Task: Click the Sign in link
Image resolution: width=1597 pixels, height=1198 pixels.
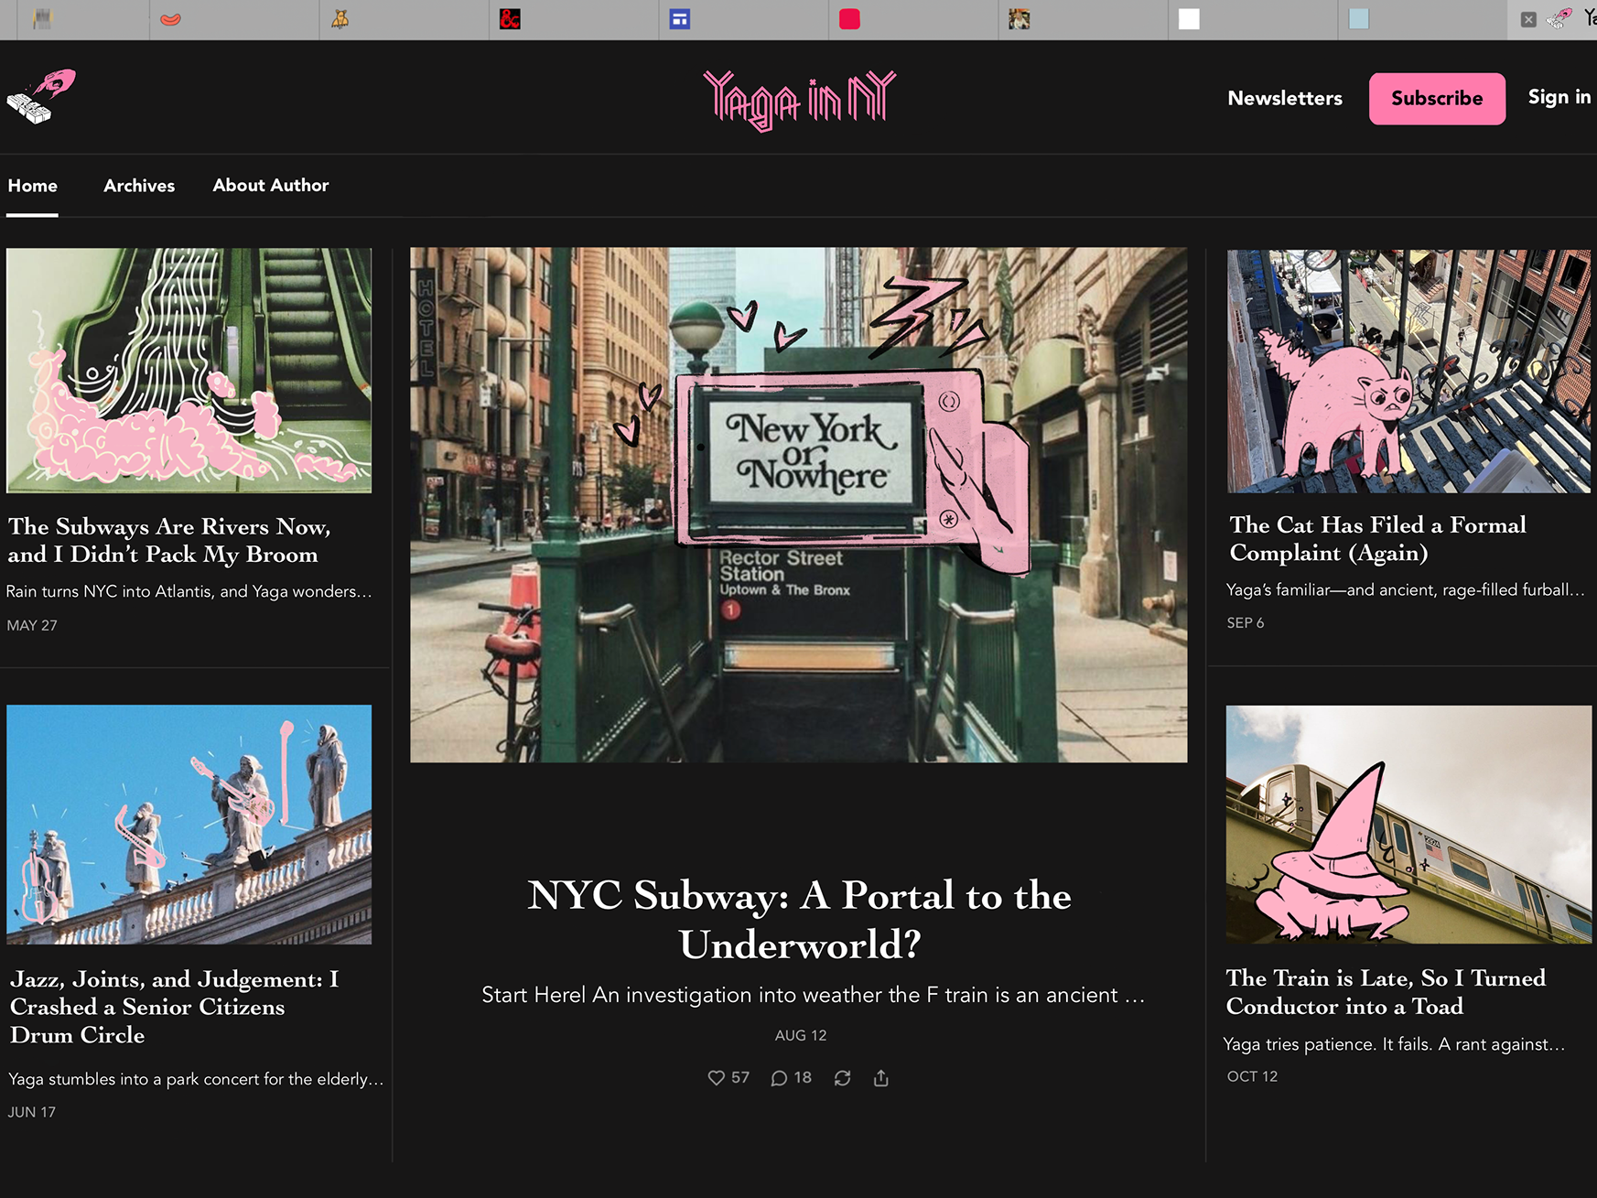Action: pyautogui.click(x=1559, y=97)
